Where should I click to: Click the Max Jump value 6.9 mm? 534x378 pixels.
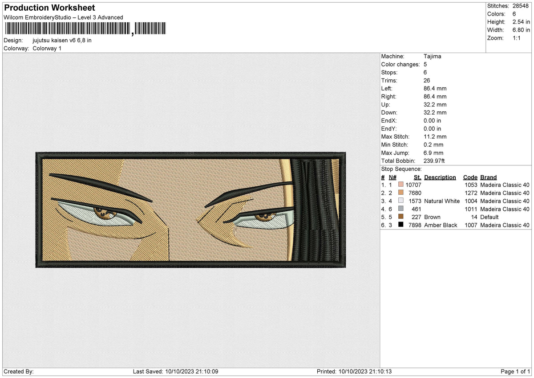point(433,153)
